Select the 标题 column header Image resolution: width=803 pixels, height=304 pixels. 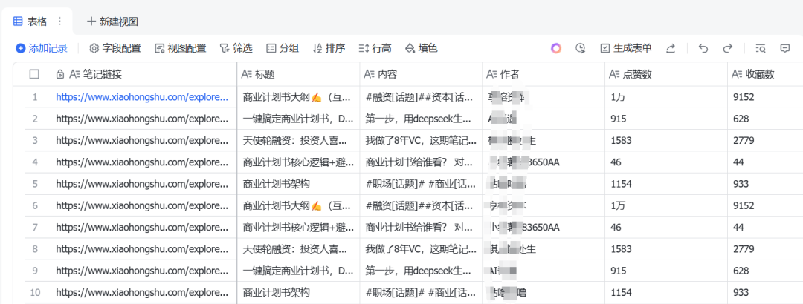point(299,75)
